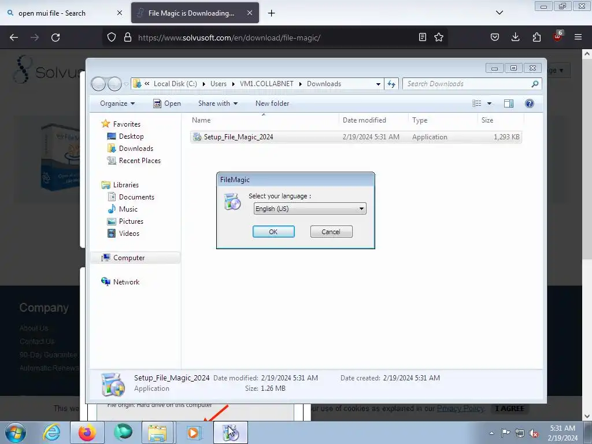Expand the Share with menu
Viewport: 592px width, 444px height.
click(x=218, y=103)
